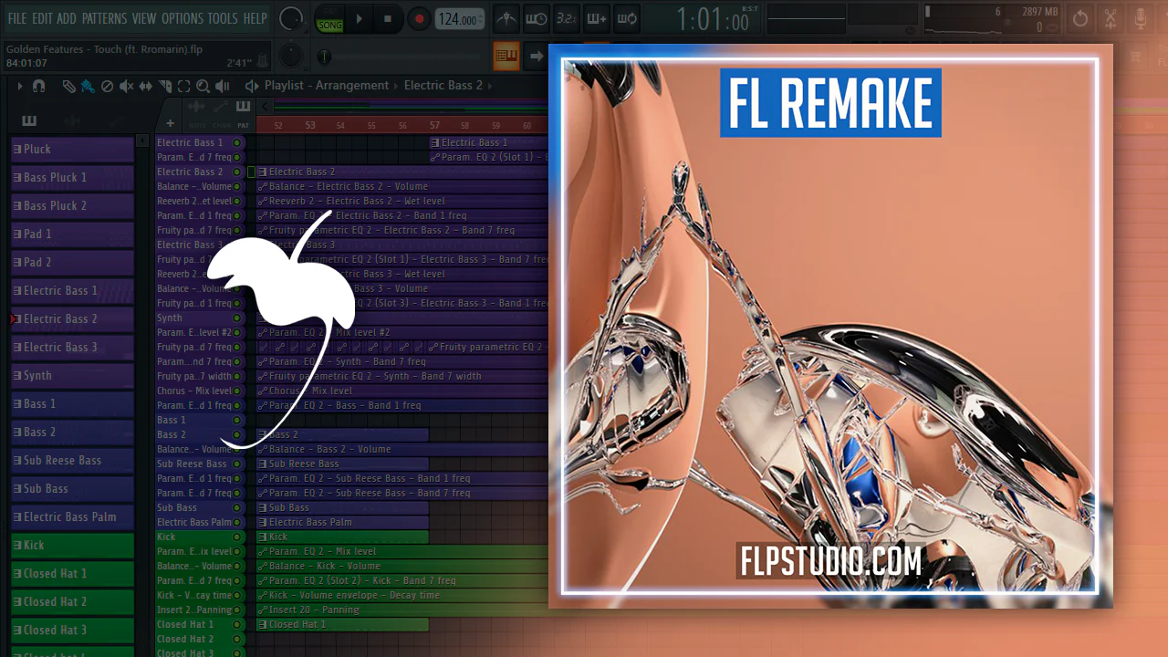Open the OPTIONS menu
This screenshot has height=657, width=1168.
pos(182,18)
